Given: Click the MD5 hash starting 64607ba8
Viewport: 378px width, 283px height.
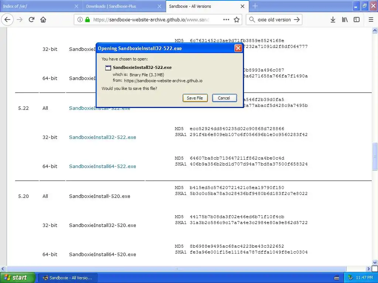Looking at the screenshot, I should [237, 158].
